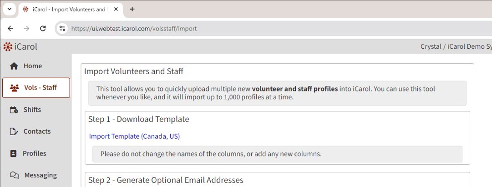Screen dimensions: 492x187
Task: Click the URL address bar field
Action: [x=273, y=28]
